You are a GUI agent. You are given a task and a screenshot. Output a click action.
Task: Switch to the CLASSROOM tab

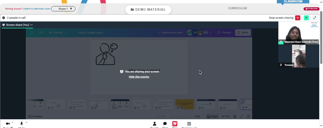pos(293,1)
